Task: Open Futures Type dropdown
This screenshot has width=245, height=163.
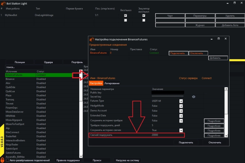Action: [181, 101]
